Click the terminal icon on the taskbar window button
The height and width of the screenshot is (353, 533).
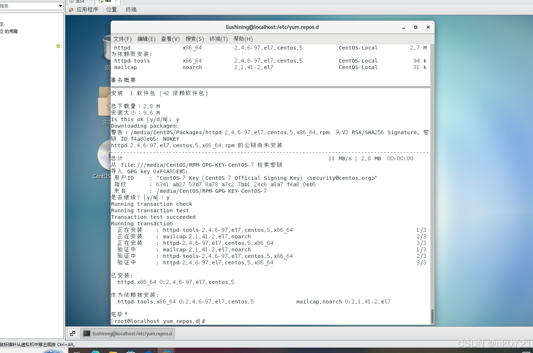86,333
